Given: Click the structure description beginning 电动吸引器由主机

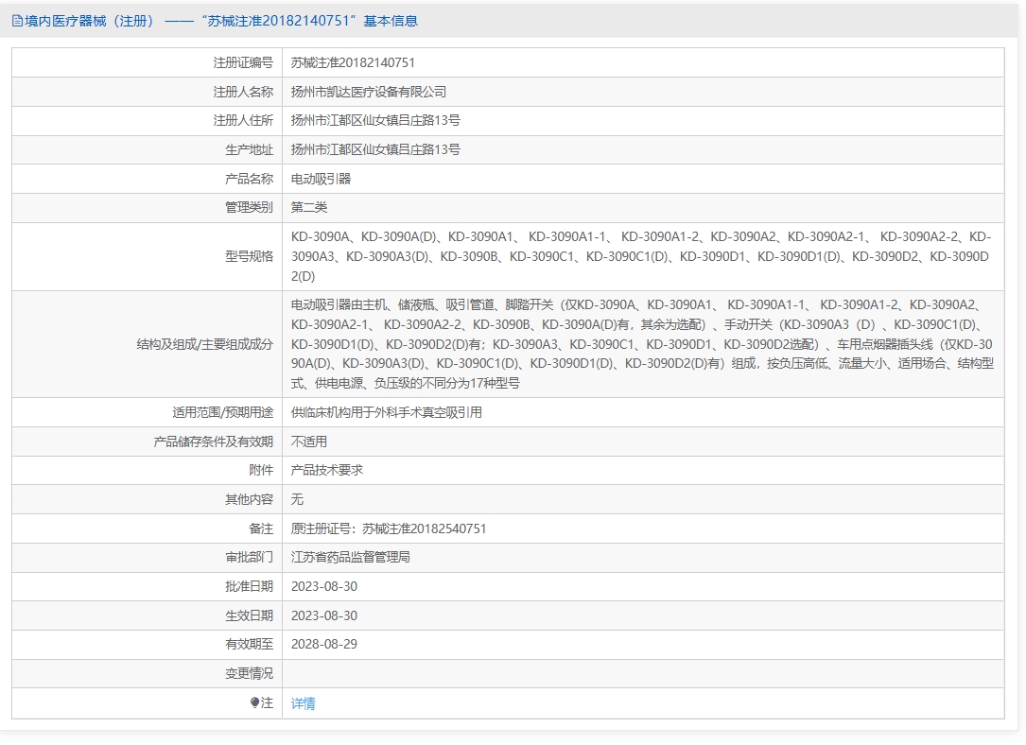Looking at the screenshot, I should (643, 344).
